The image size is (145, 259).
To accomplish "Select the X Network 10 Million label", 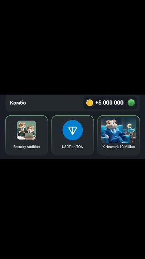I will click(119, 147).
